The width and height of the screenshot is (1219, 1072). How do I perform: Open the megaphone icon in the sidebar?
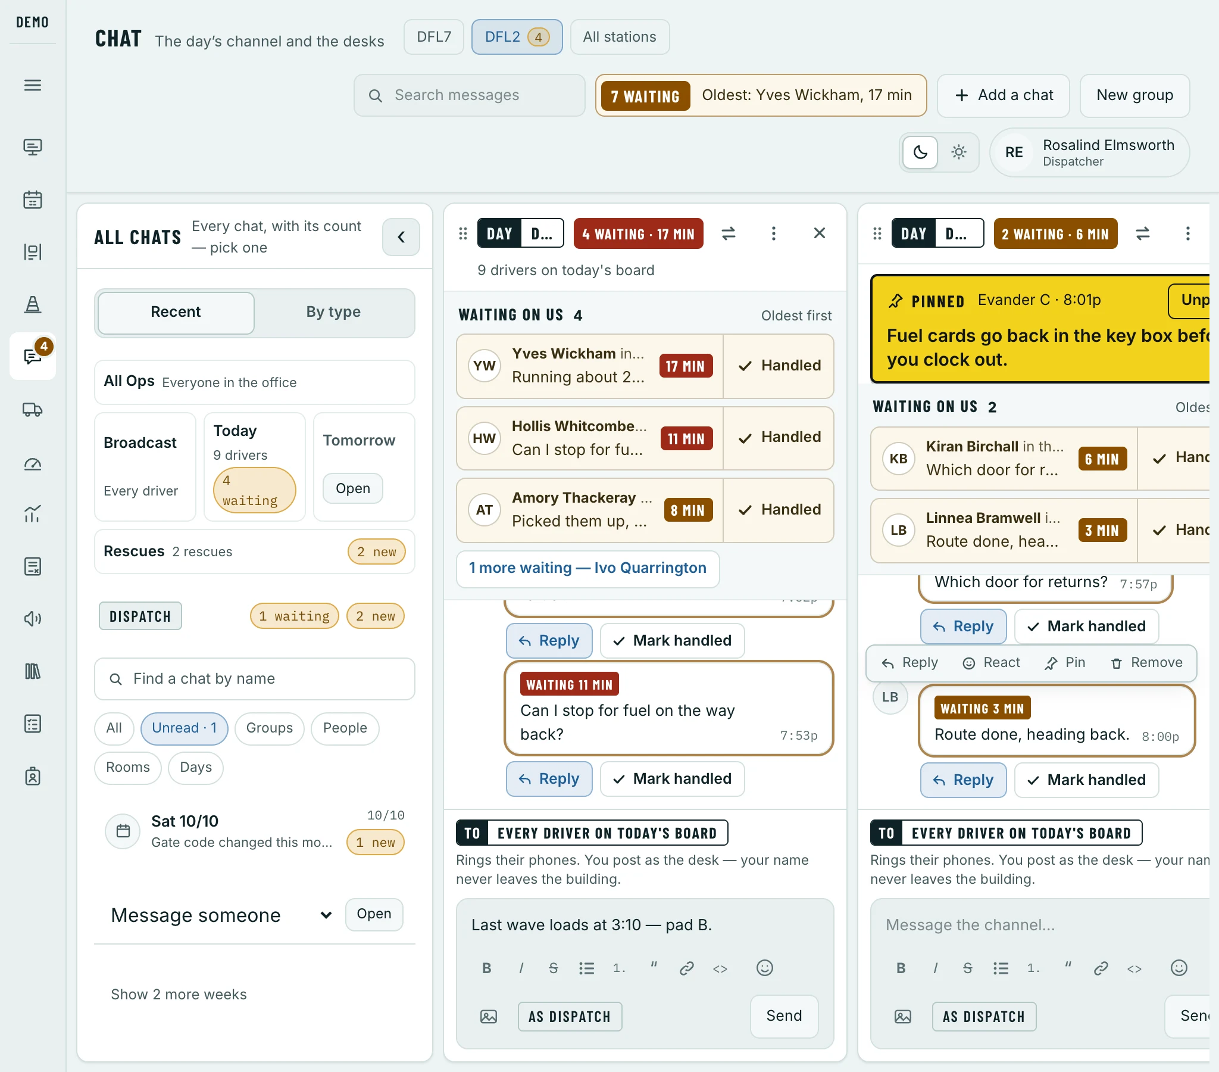[x=33, y=618]
